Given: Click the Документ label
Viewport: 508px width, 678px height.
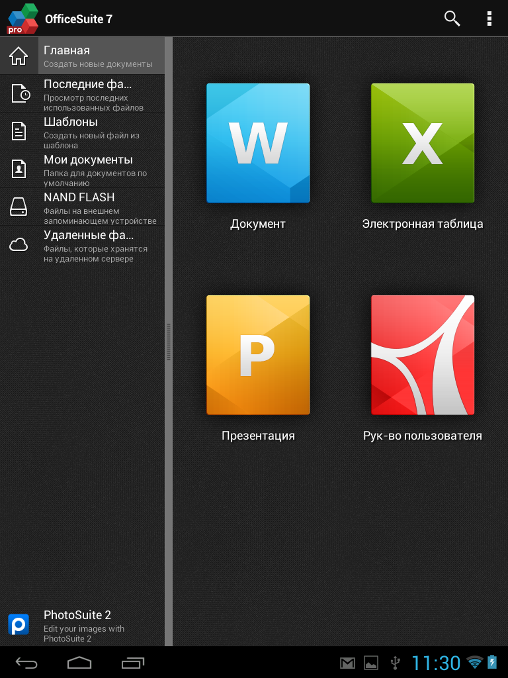Looking at the screenshot, I should [258, 224].
